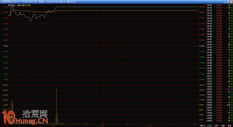Select the first 14:32 trade row

(x=219, y=5)
